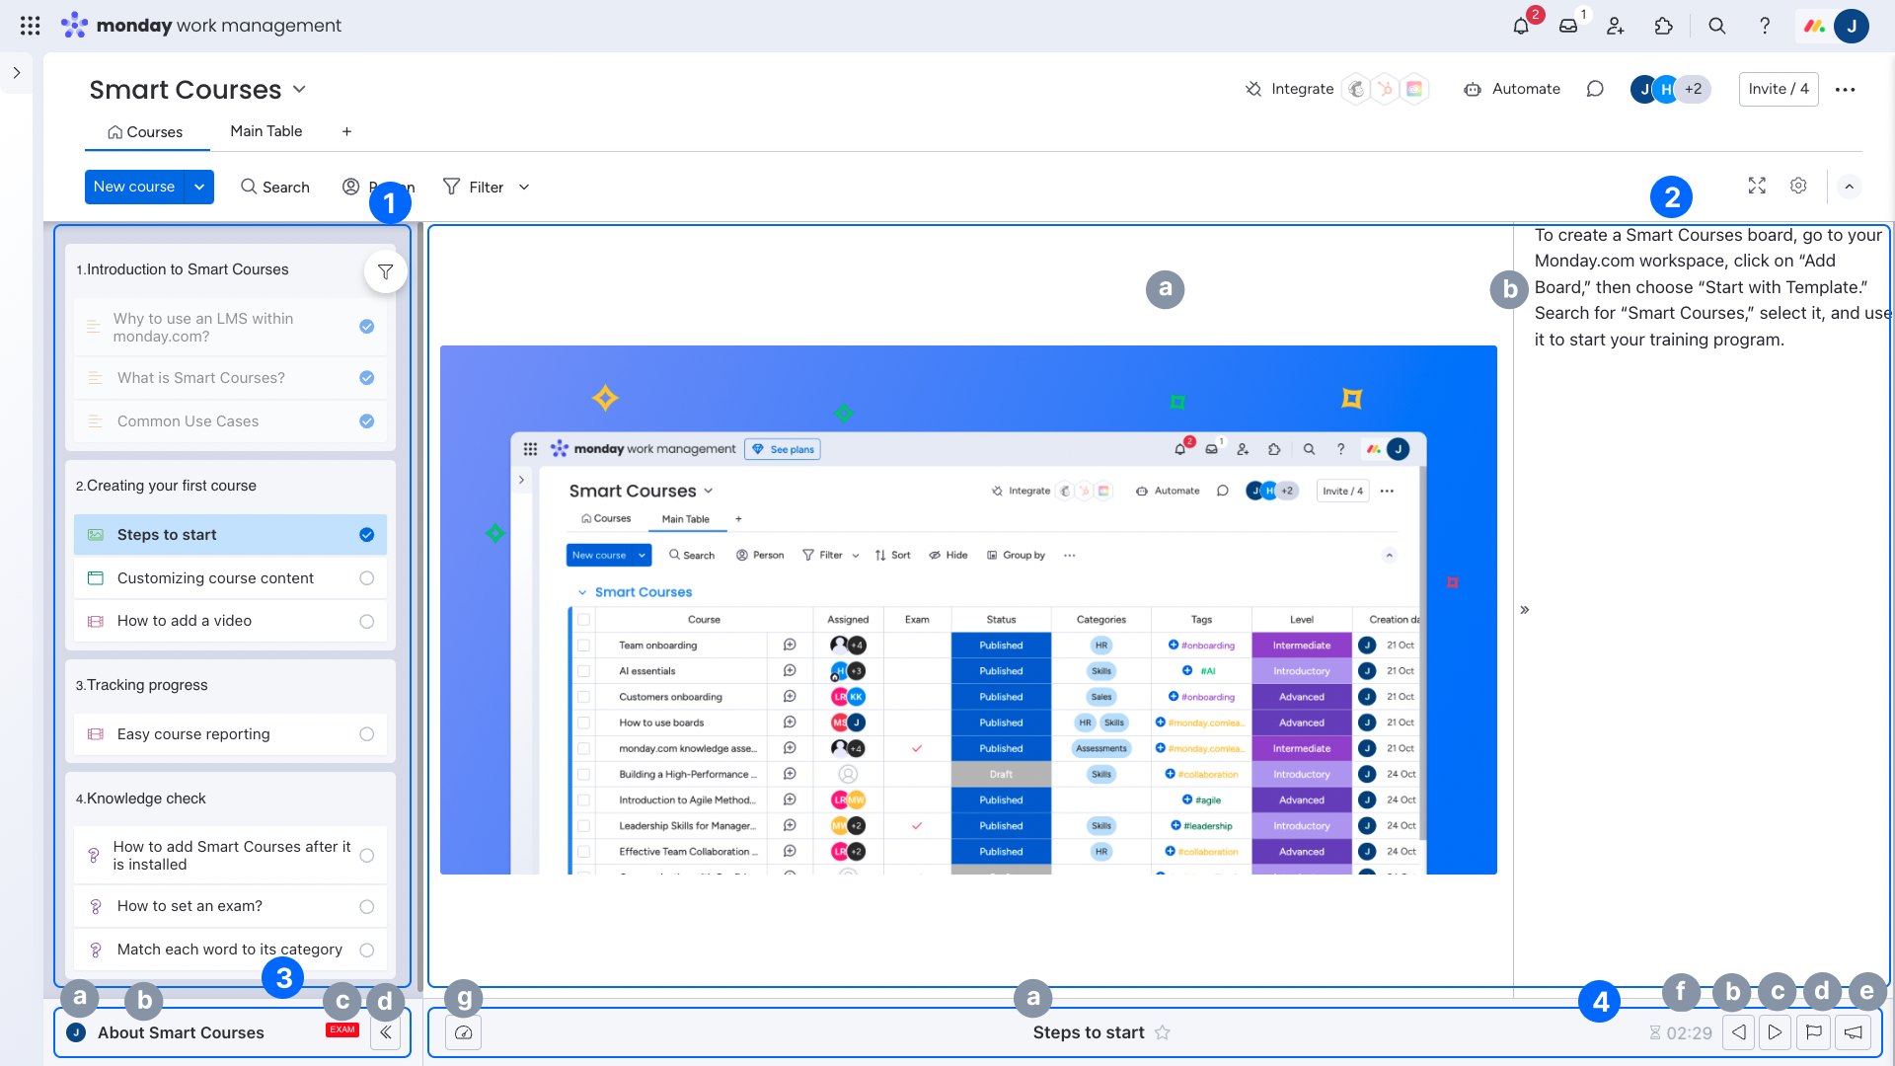Open the view settings gear

click(x=1798, y=186)
